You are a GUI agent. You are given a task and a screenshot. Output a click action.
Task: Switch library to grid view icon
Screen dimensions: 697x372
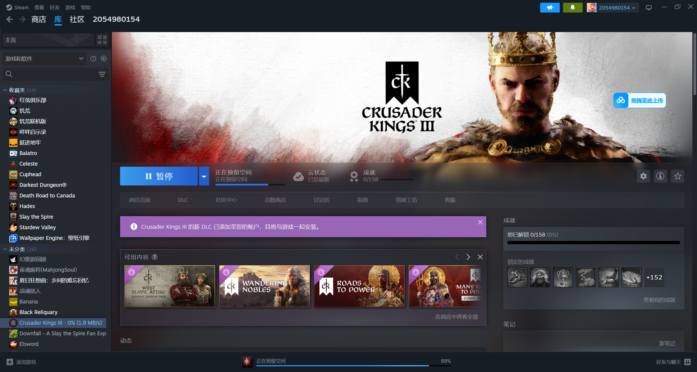(102, 40)
